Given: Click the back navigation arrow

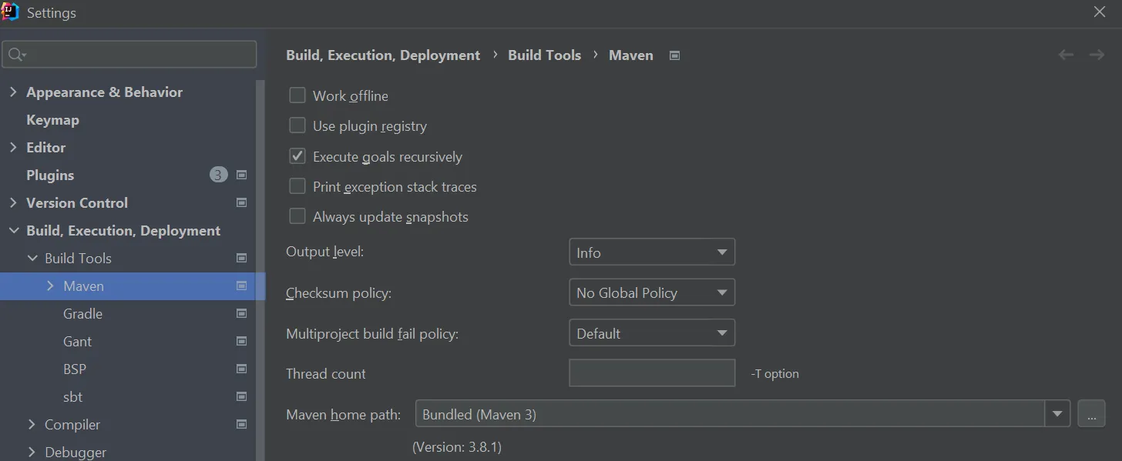Looking at the screenshot, I should pos(1066,55).
